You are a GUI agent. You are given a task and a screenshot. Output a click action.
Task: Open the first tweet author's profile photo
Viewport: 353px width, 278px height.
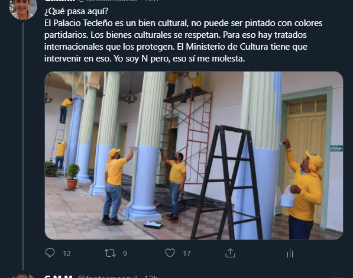coord(23,8)
